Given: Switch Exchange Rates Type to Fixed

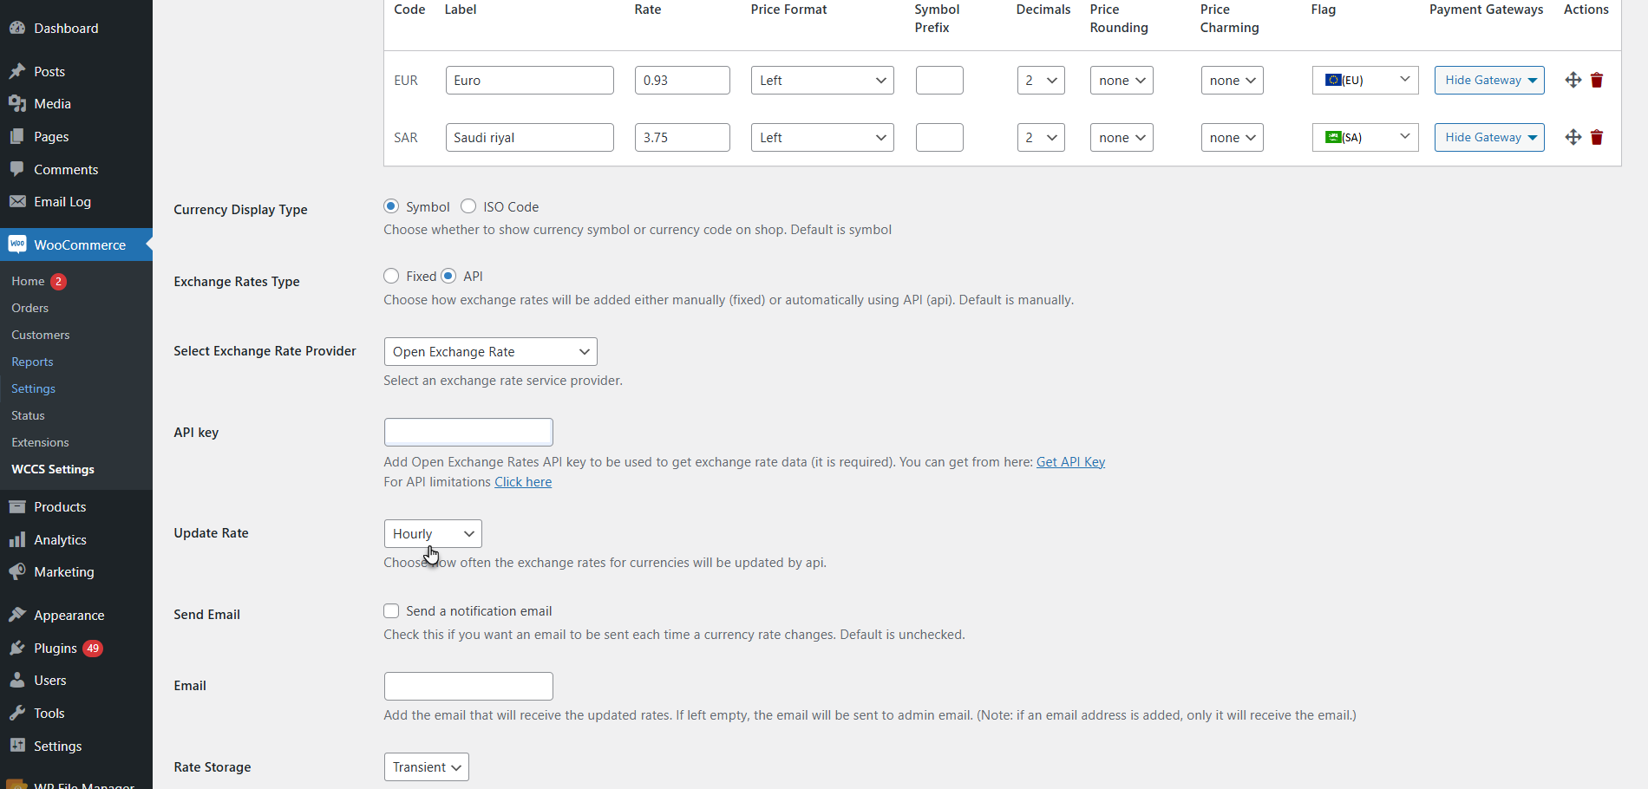Looking at the screenshot, I should tap(391, 276).
